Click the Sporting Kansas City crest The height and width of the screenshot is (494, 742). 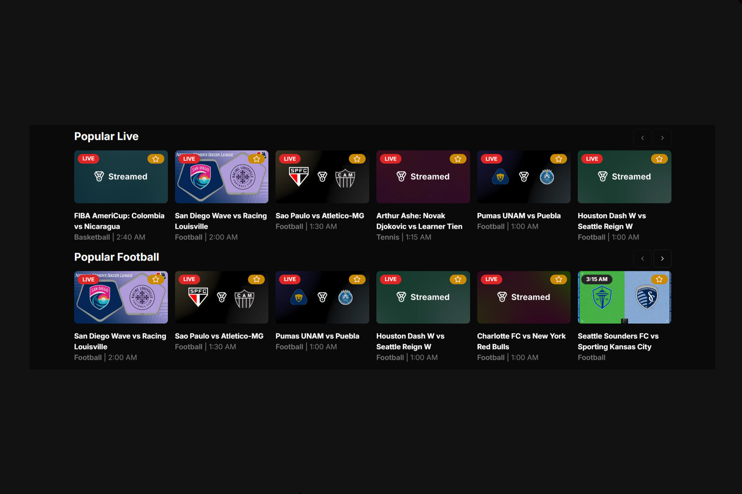point(647,297)
